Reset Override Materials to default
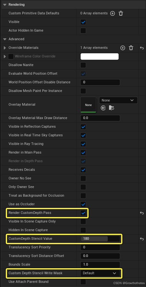Viewport: 146px width, 287px height. [142, 48]
